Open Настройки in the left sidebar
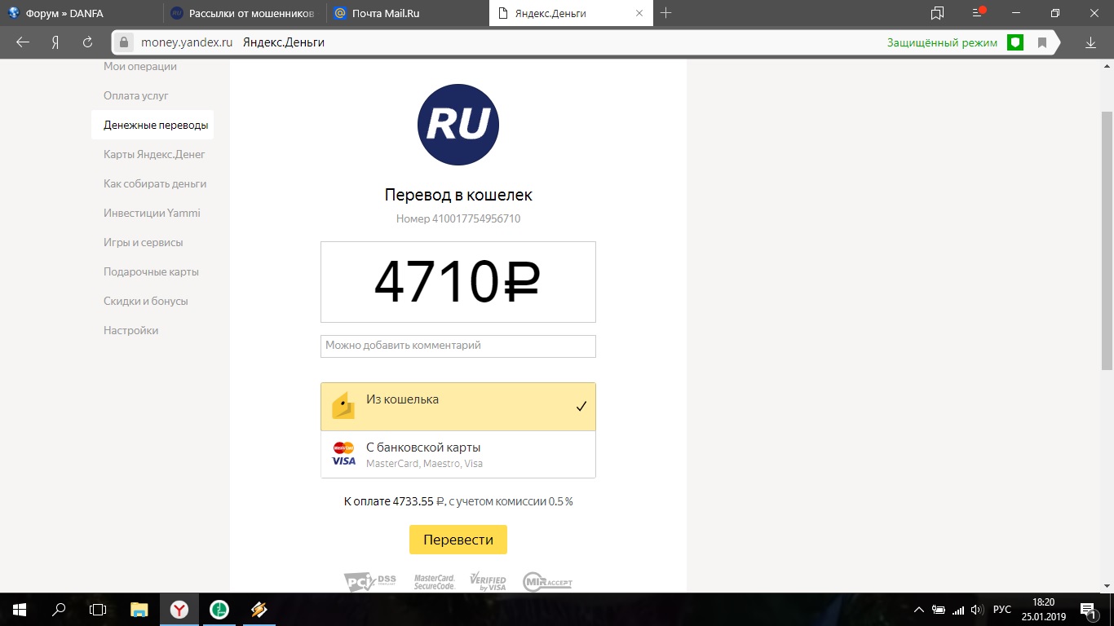Screen dimensions: 1114x626 (x=130, y=330)
